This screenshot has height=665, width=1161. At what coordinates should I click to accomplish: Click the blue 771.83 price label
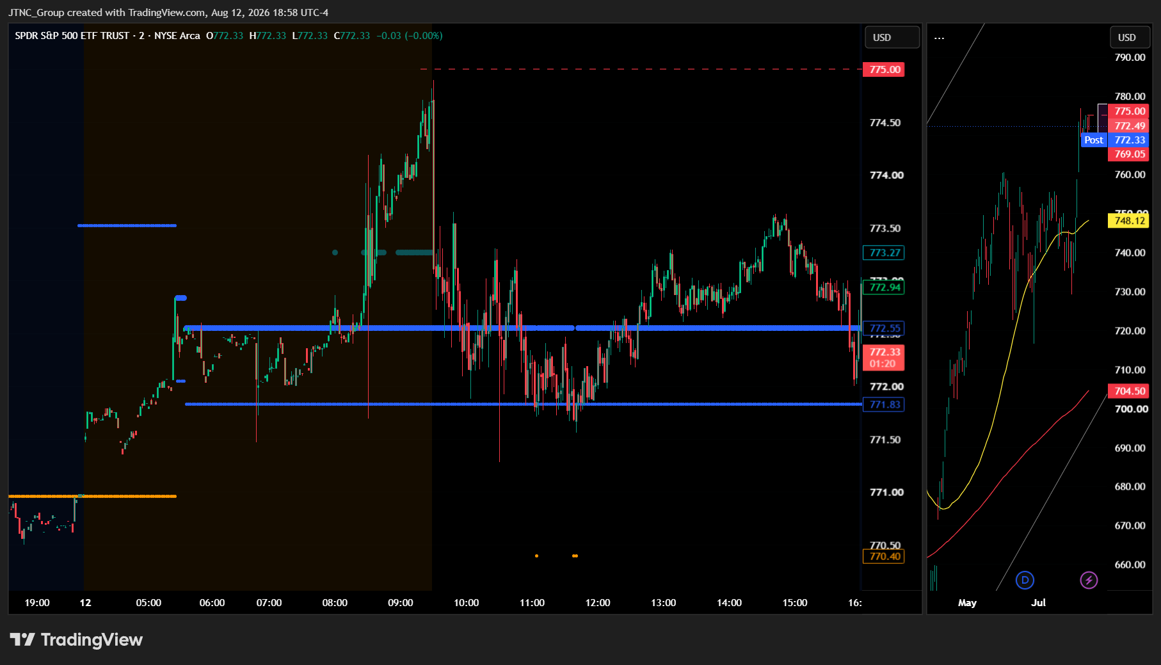pyautogui.click(x=884, y=405)
